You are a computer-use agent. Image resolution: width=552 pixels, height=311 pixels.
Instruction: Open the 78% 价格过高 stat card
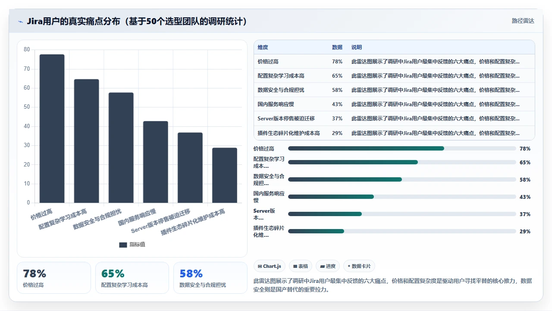(54, 278)
